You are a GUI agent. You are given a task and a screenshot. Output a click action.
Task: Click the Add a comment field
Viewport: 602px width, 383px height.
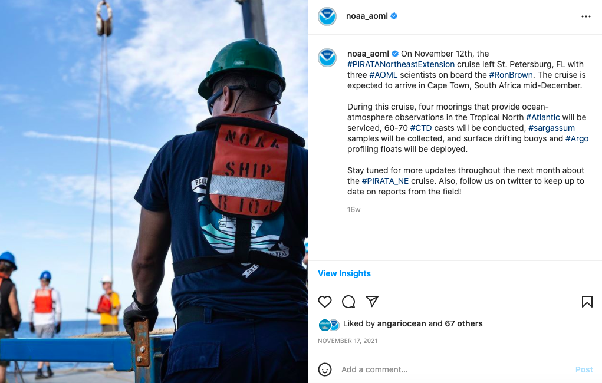click(x=455, y=369)
